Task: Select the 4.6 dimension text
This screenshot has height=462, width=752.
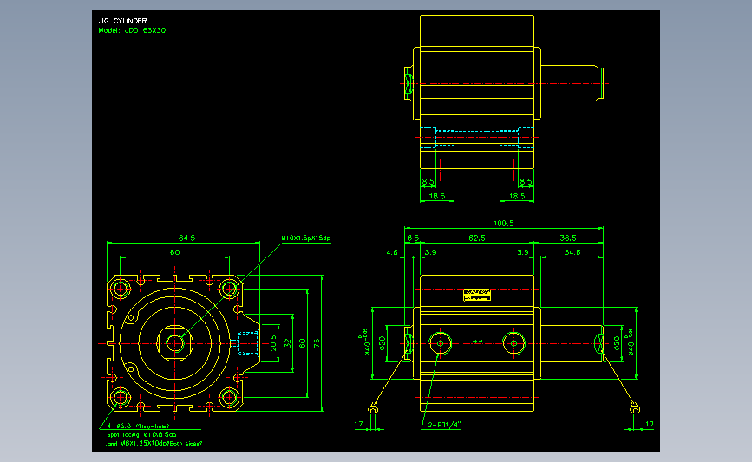Action: coord(392,252)
